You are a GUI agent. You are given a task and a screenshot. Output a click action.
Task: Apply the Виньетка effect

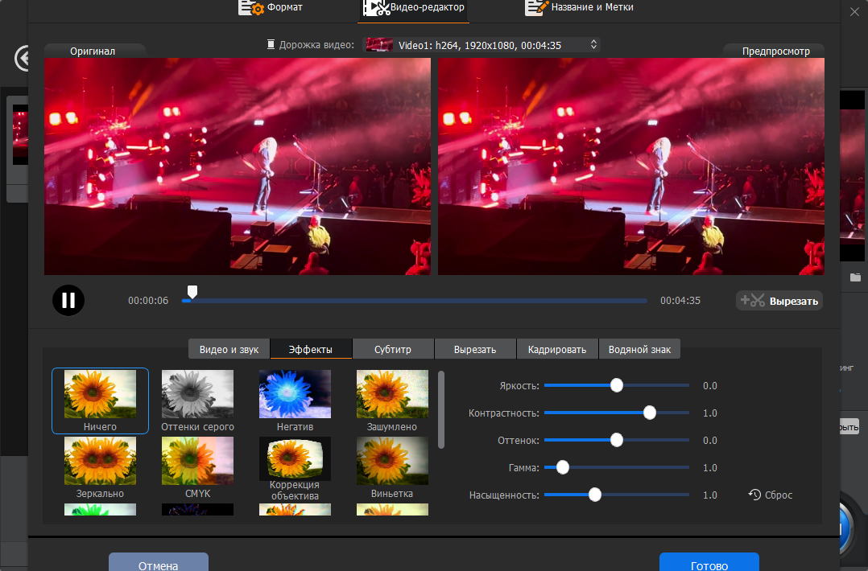click(392, 467)
